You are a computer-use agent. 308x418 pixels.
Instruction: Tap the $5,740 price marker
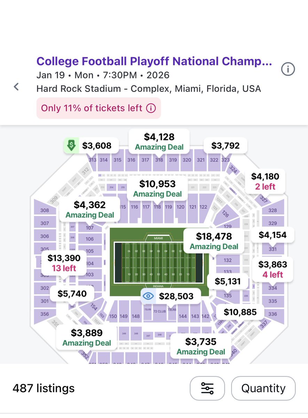(x=72, y=294)
